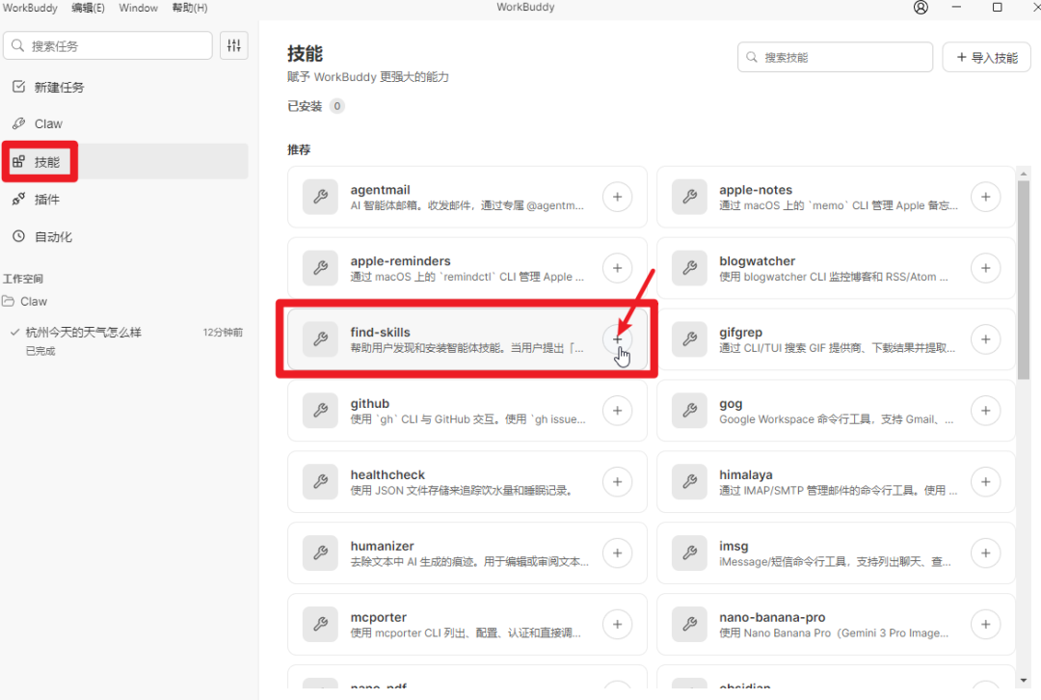Click the wrench icon of healthcheck skill
The height and width of the screenshot is (700, 1041).
coord(320,482)
